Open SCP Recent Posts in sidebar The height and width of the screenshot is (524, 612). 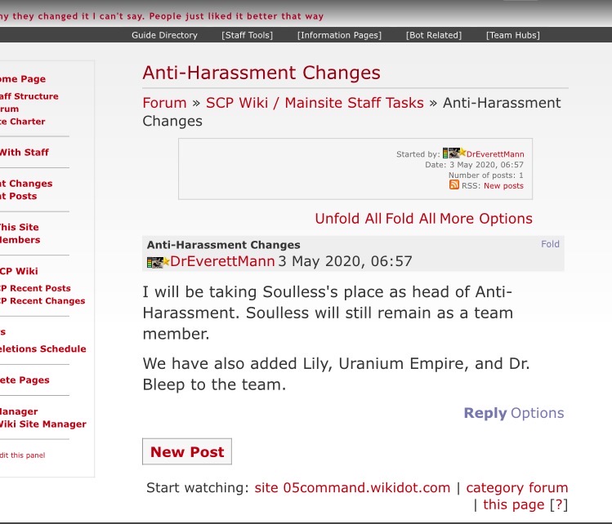(35, 288)
